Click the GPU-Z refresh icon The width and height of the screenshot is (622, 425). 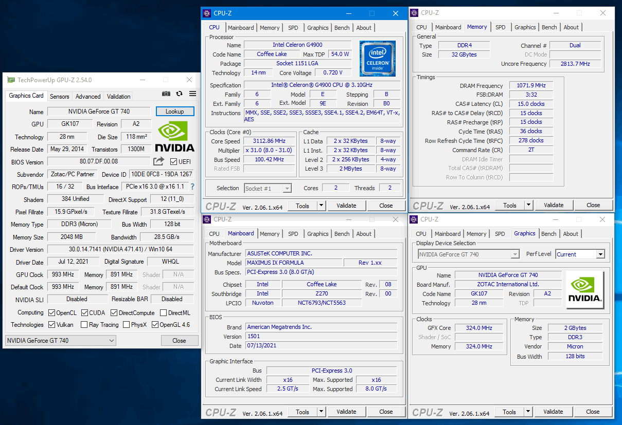[179, 94]
